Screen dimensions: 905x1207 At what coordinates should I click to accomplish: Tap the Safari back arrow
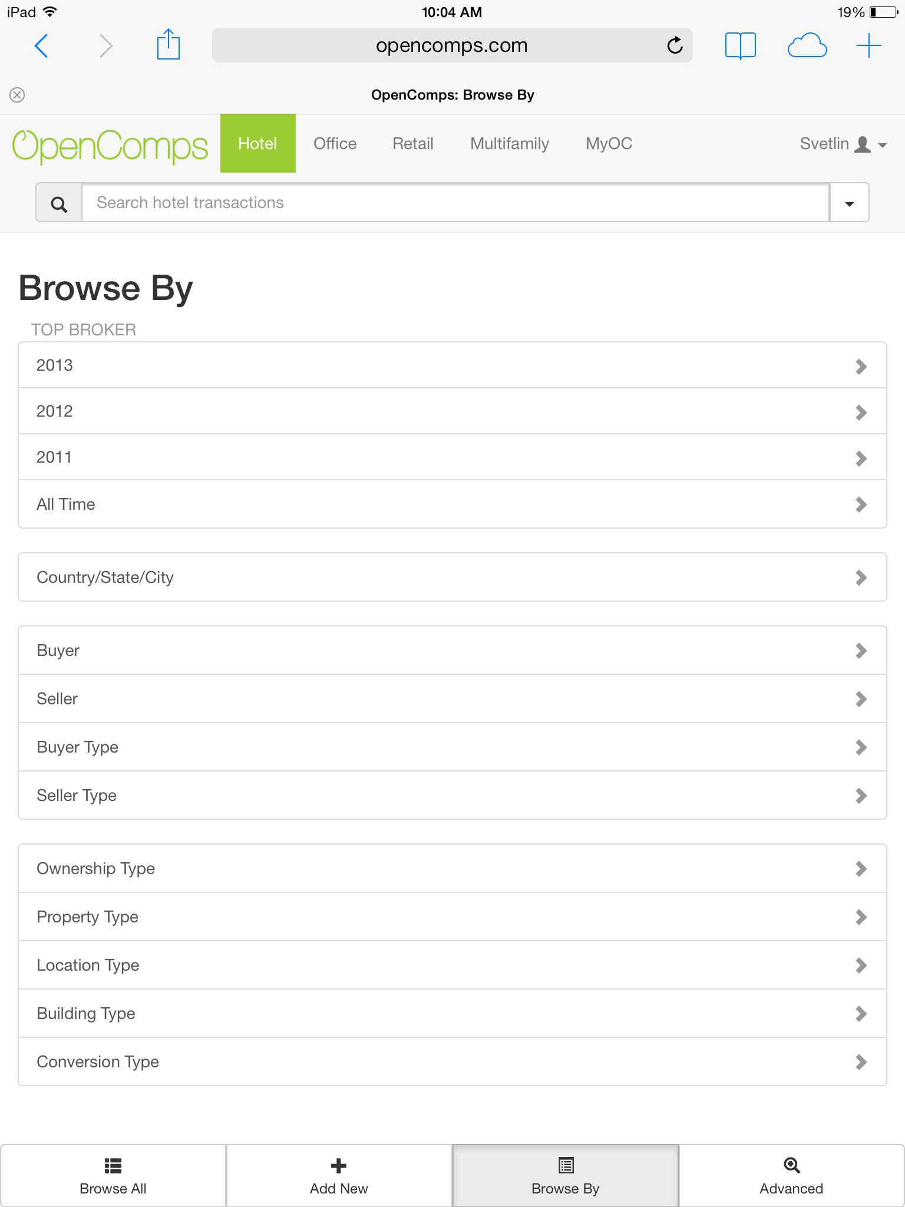tap(41, 45)
